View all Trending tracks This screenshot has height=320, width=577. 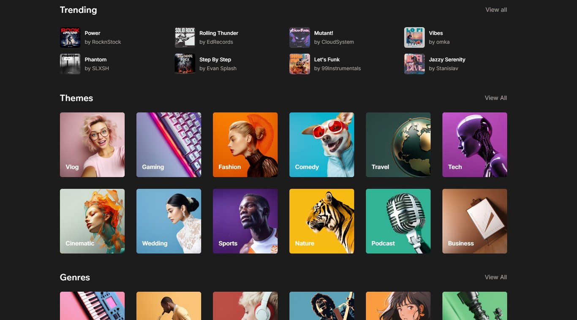point(496,10)
